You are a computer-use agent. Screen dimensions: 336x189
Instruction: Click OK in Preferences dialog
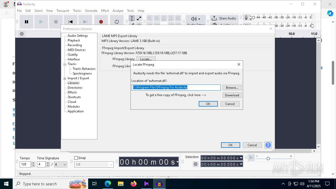click(230, 145)
